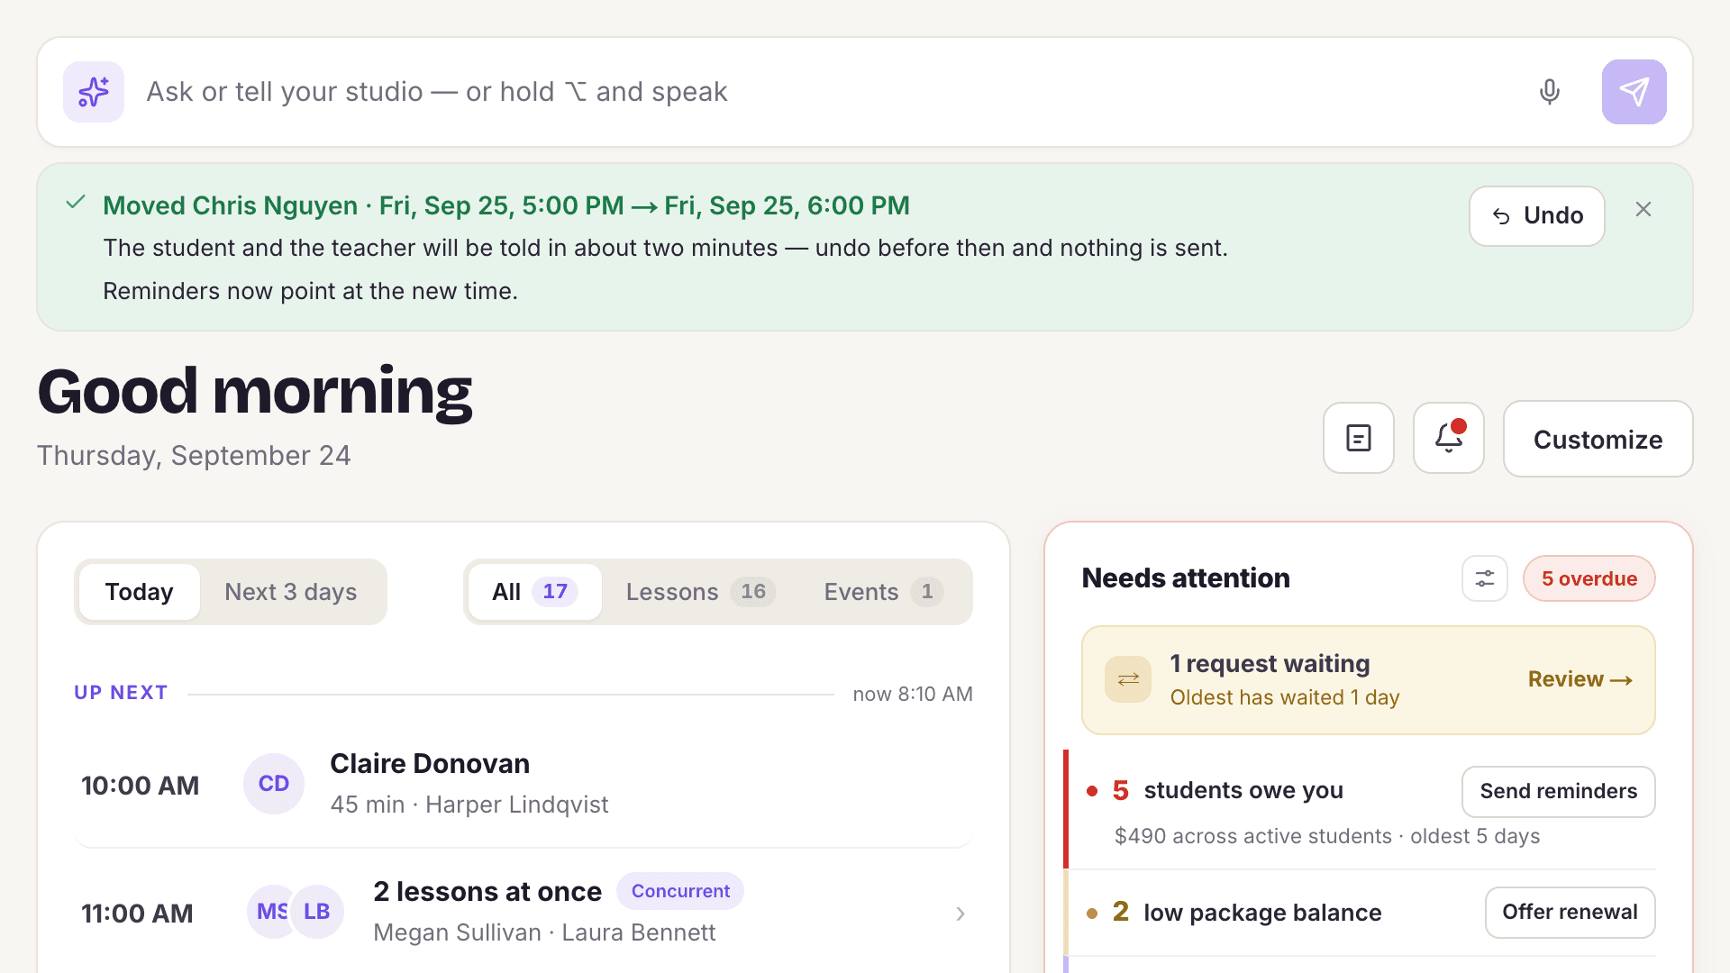1730x973 pixels.
Task: Filter schedule to Events only
Action: click(x=883, y=592)
